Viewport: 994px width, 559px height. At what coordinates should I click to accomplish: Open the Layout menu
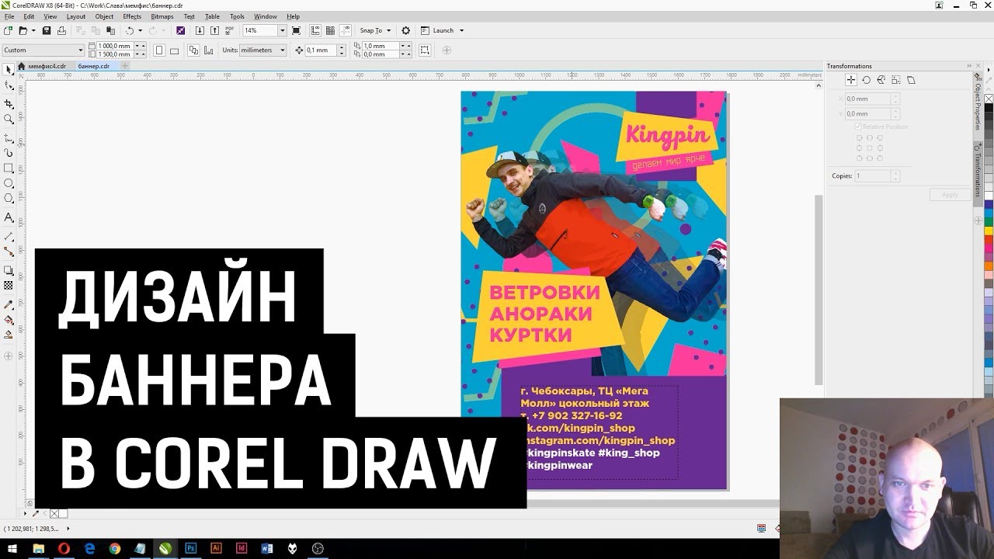pos(76,16)
